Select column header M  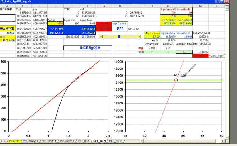coord(200,6)
